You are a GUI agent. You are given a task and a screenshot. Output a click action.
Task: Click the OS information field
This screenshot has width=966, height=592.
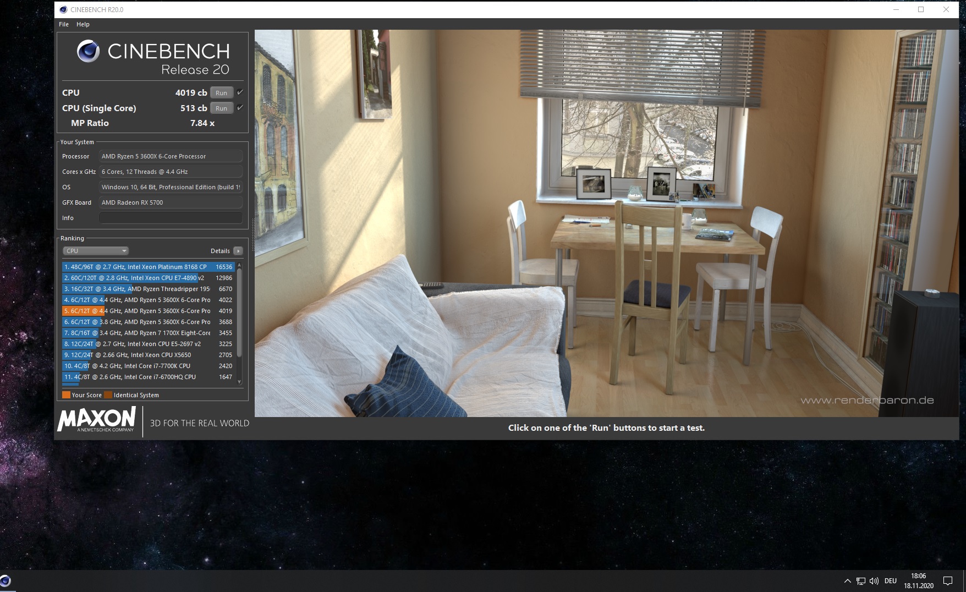[171, 187]
